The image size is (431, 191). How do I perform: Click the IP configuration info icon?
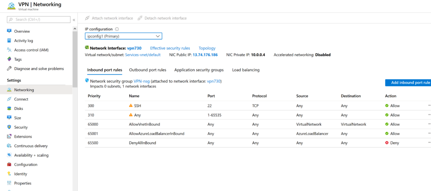(117, 29)
